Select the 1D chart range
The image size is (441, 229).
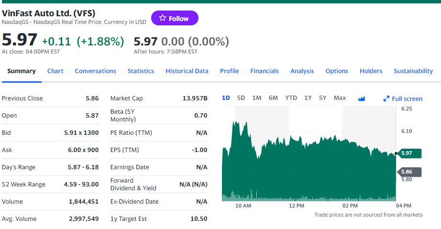tap(226, 98)
